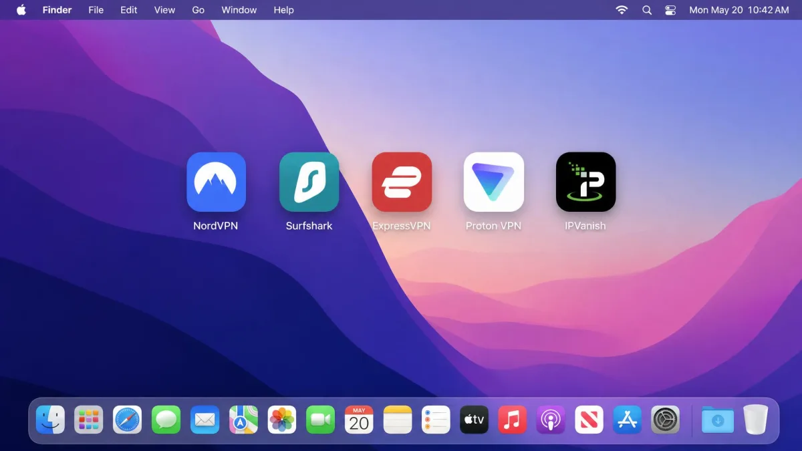Image resolution: width=802 pixels, height=451 pixels.
Task: Open the News app in Dock
Action: point(589,420)
